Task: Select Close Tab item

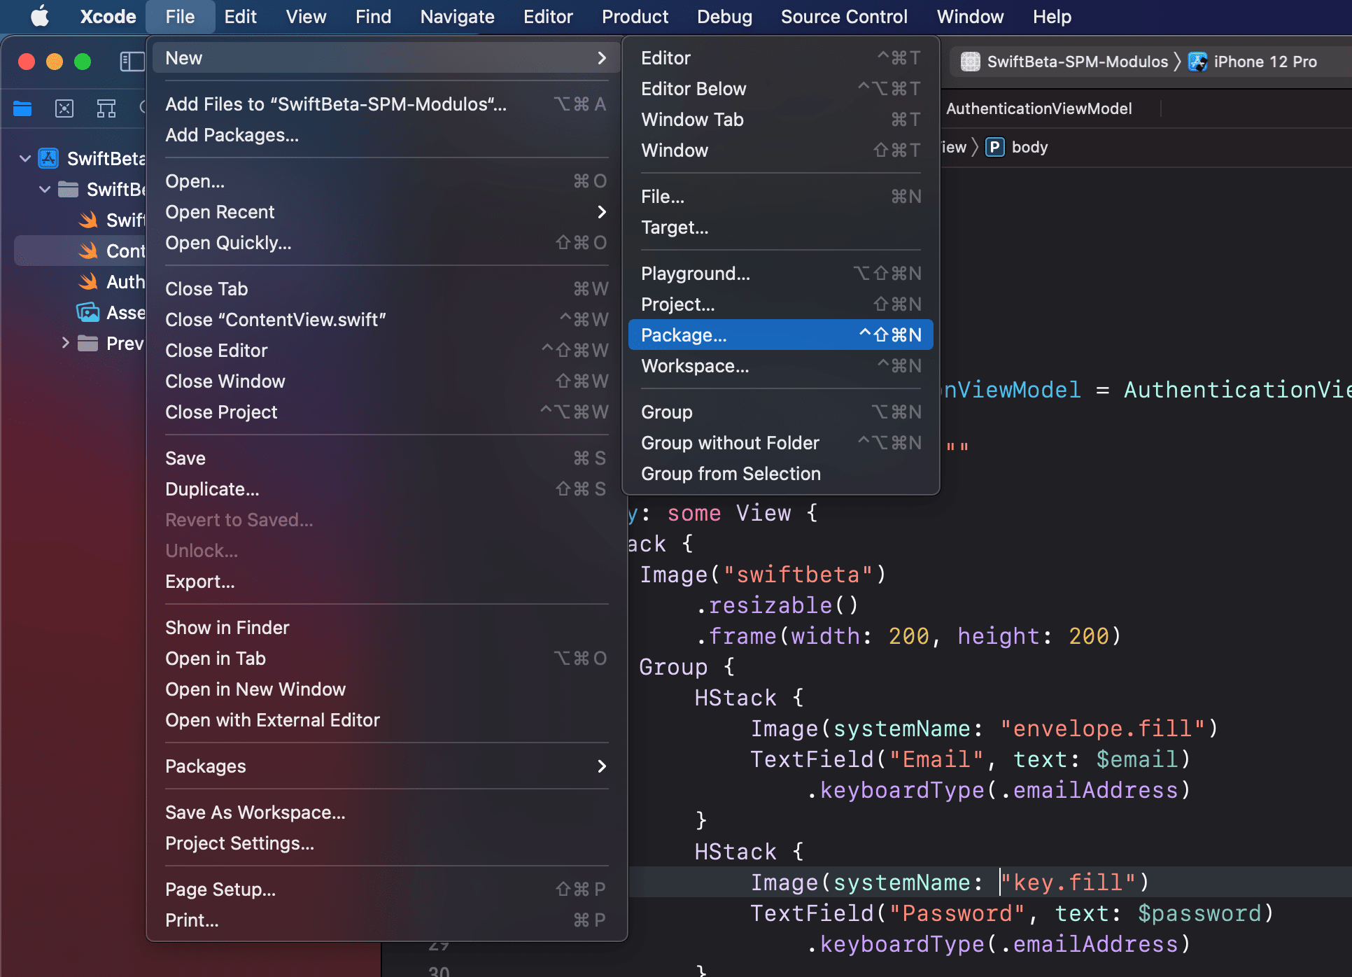Action: tap(387, 289)
